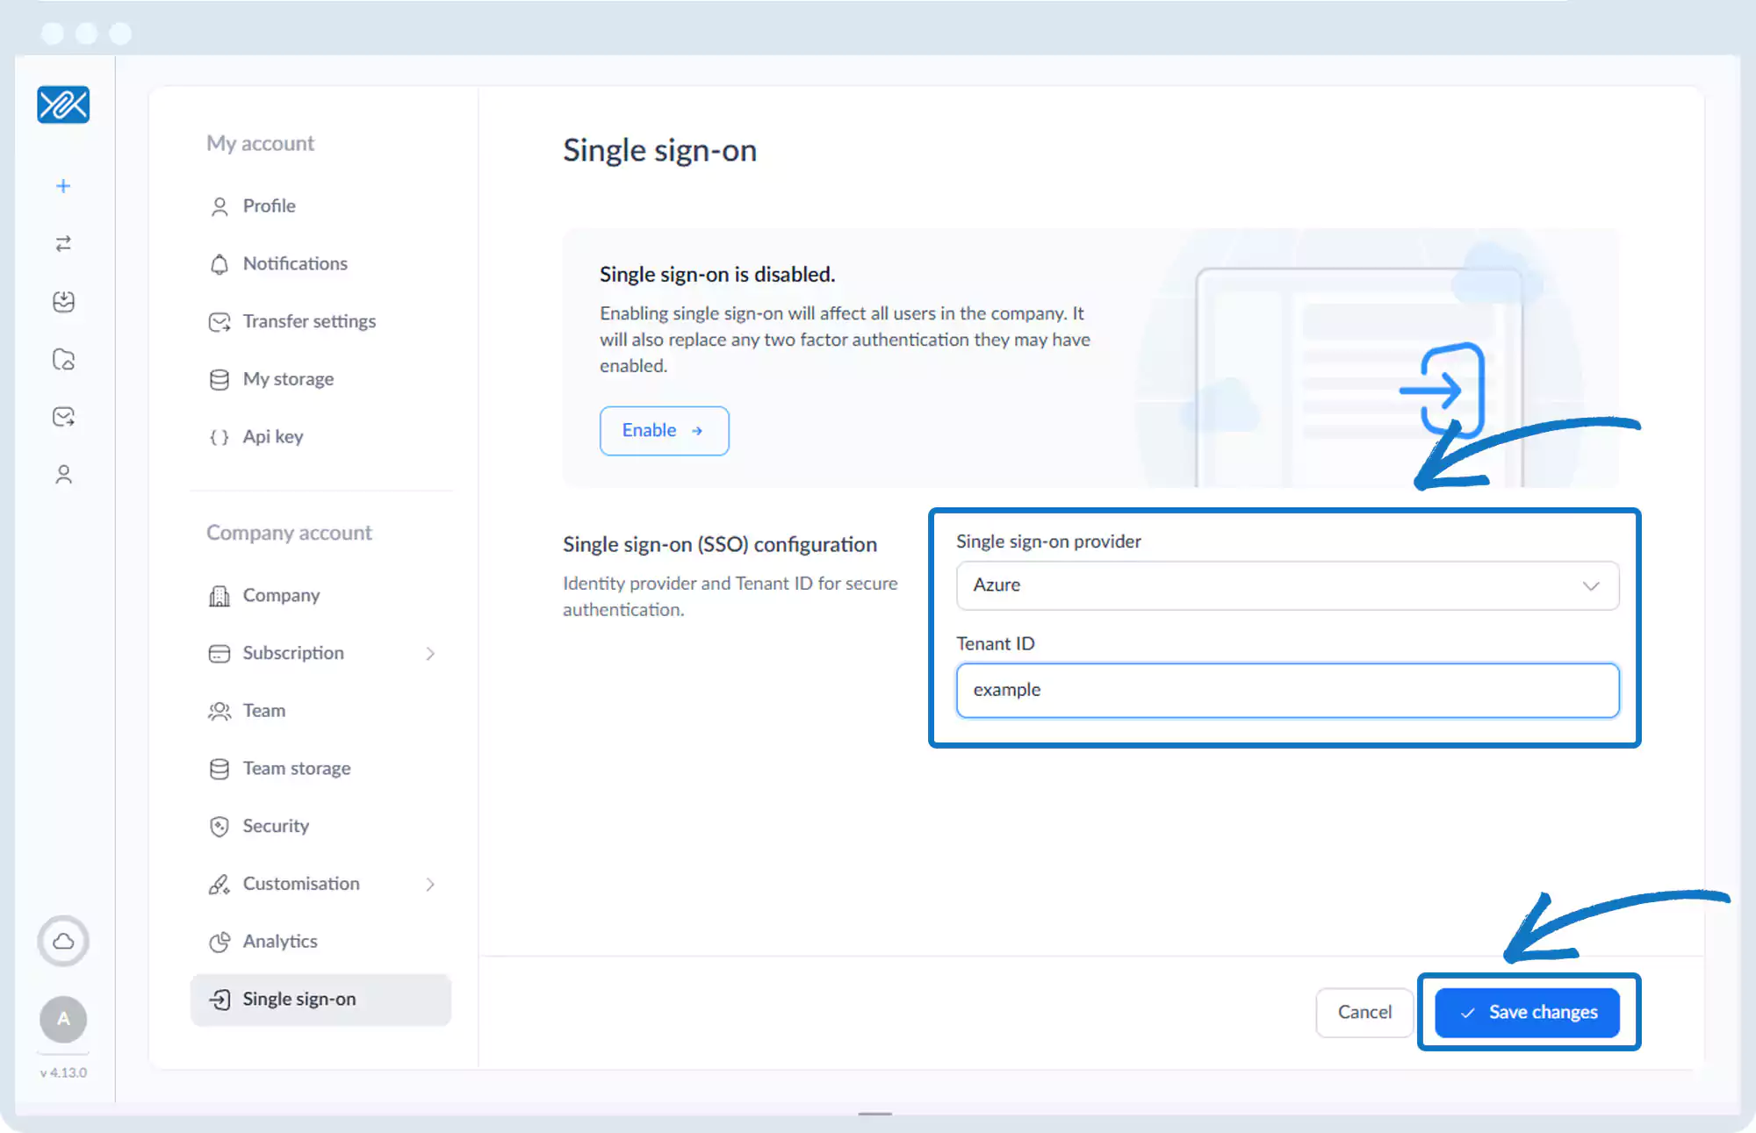Open the Single sign-on provider dropdown
Viewport: 1756px width, 1133px height.
[1286, 585]
